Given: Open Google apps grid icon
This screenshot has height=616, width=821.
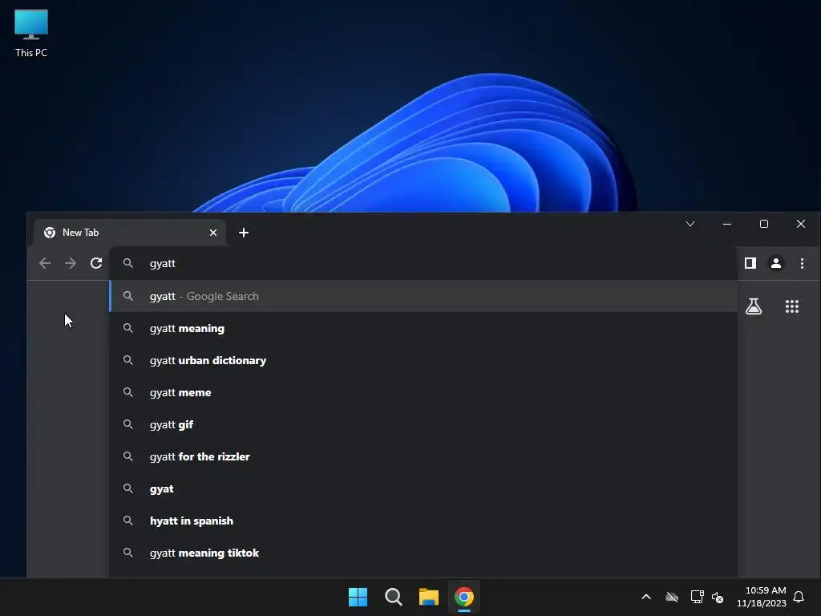Looking at the screenshot, I should [791, 306].
